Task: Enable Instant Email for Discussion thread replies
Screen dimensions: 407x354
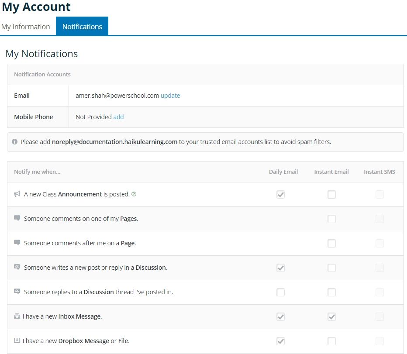Action: [x=331, y=292]
